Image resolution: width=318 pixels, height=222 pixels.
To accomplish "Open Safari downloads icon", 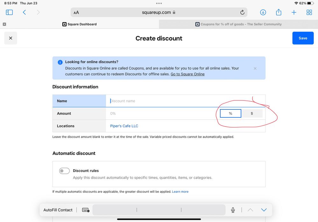I will coord(263,12).
